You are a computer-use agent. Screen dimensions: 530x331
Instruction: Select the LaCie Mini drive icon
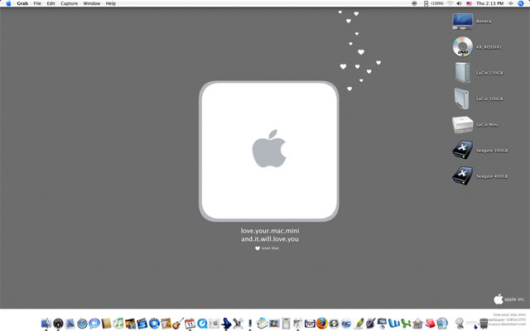pos(462,125)
